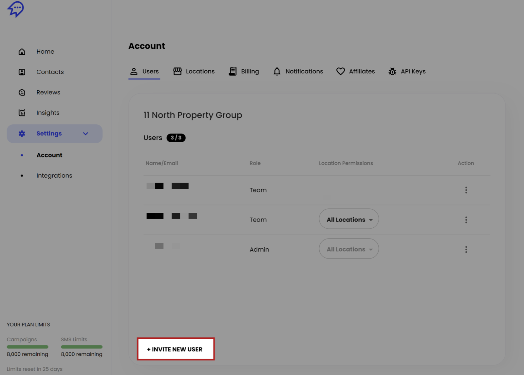Click the Settings gear icon
The width and height of the screenshot is (524, 375).
(x=22, y=134)
